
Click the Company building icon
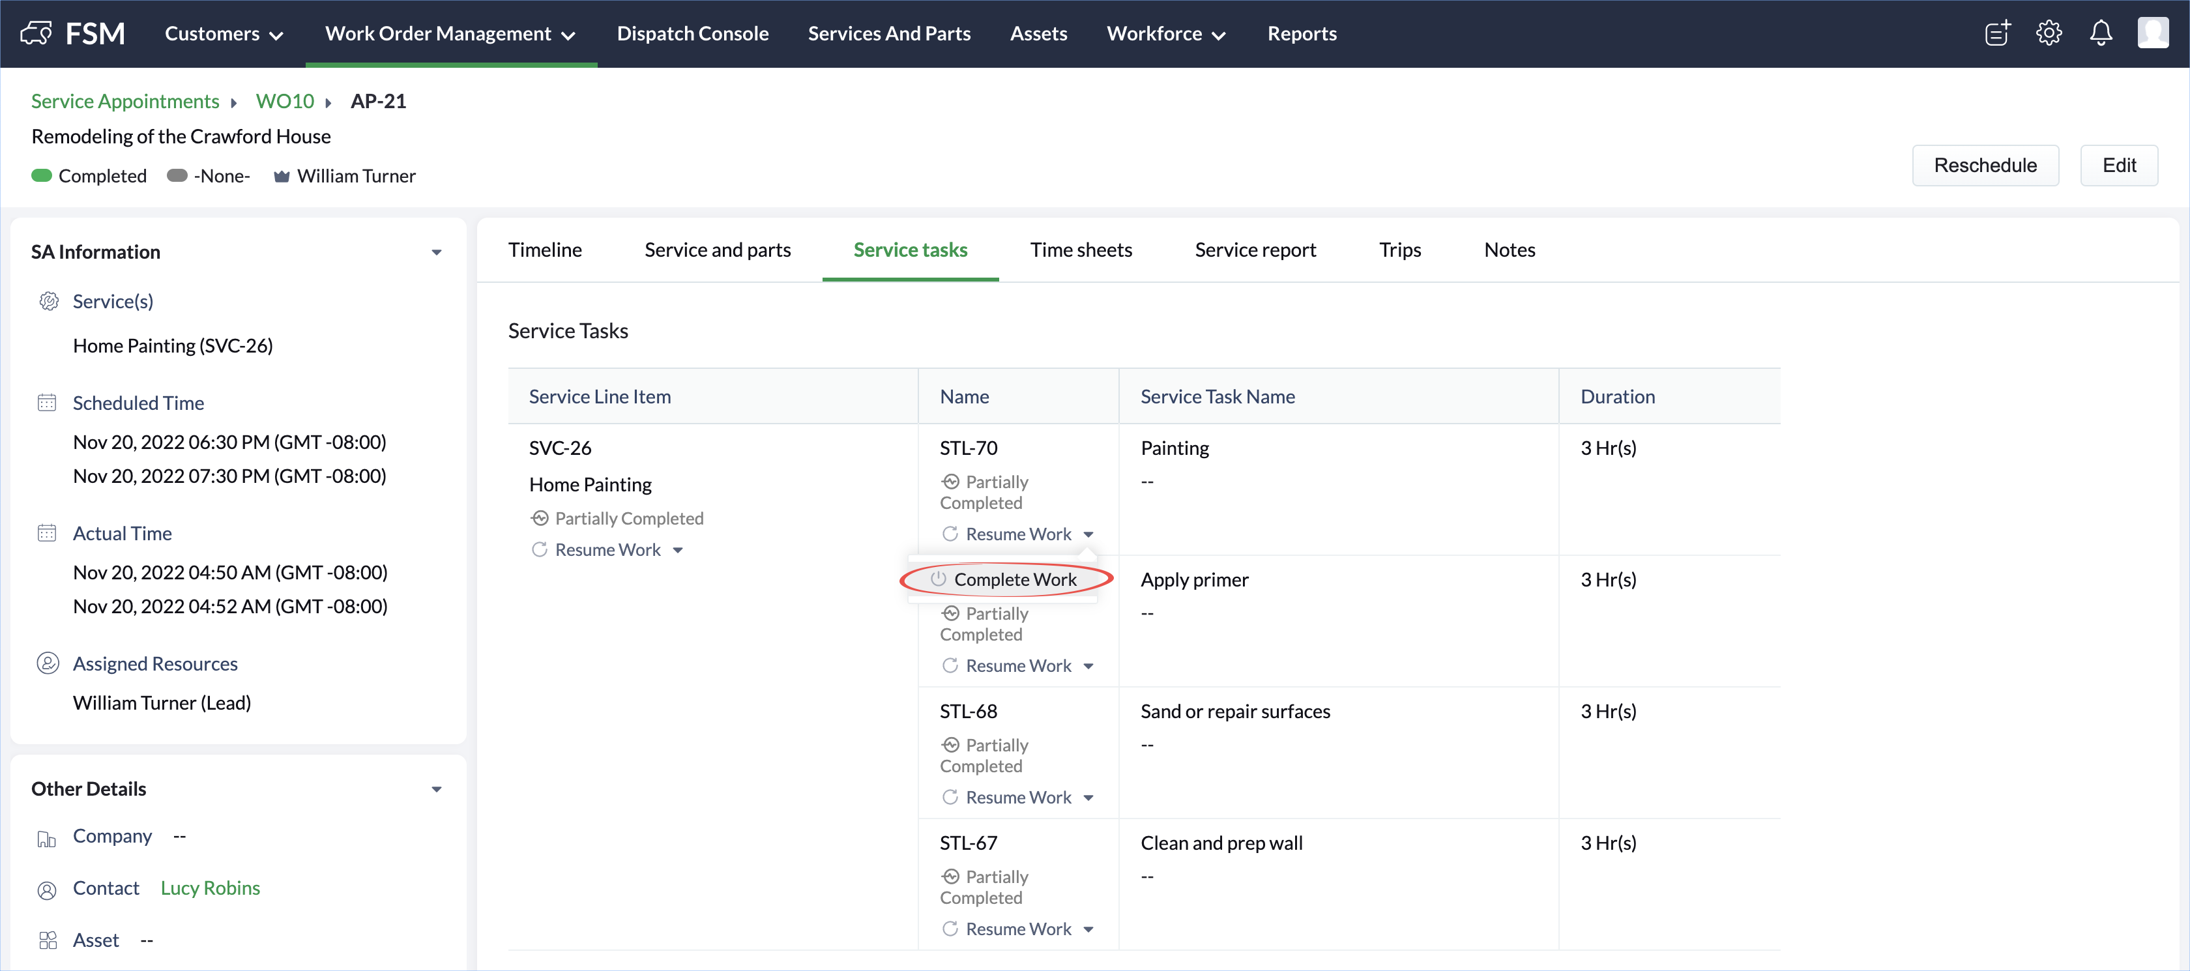tap(47, 838)
